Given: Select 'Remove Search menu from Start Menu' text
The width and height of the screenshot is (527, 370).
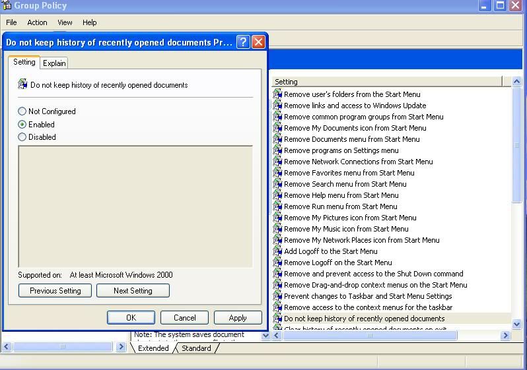Looking at the screenshot, I should coord(345,183).
